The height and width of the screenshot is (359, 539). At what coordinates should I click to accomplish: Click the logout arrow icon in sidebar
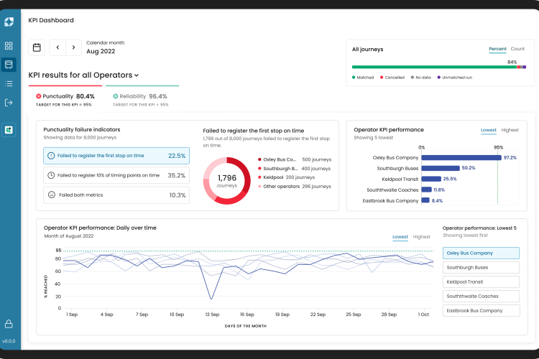click(9, 103)
